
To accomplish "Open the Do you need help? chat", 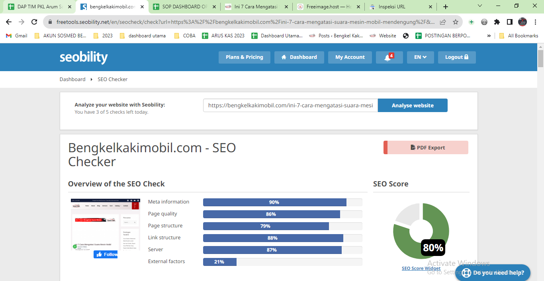I will click(493, 273).
